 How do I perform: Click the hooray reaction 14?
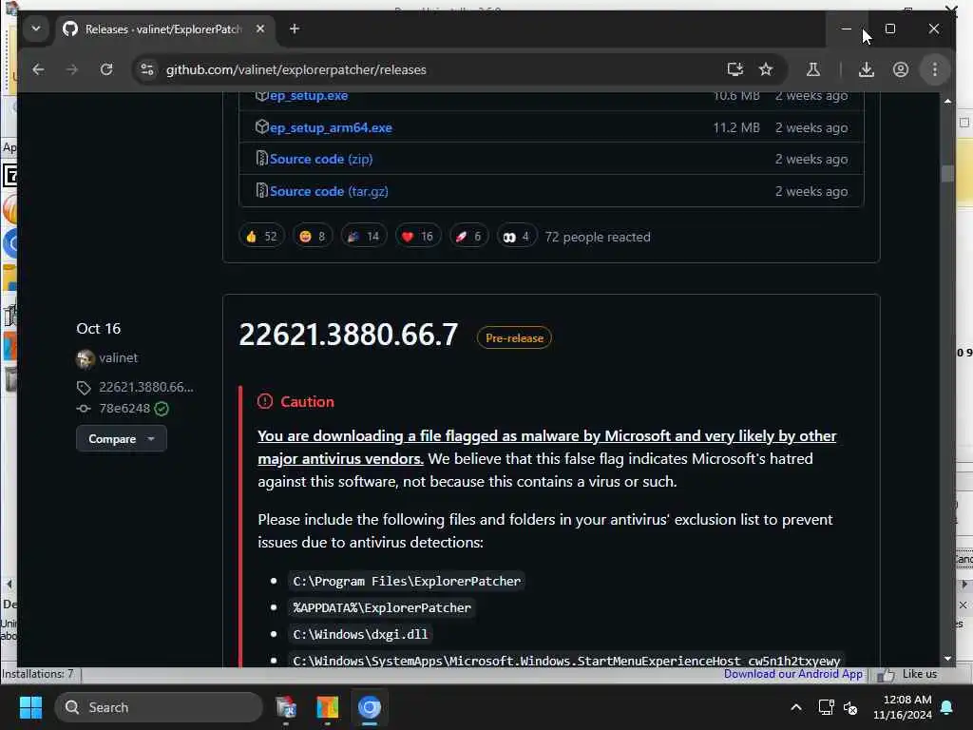364,237
